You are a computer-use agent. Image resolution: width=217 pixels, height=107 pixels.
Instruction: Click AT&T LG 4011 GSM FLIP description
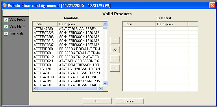[81, 73]
